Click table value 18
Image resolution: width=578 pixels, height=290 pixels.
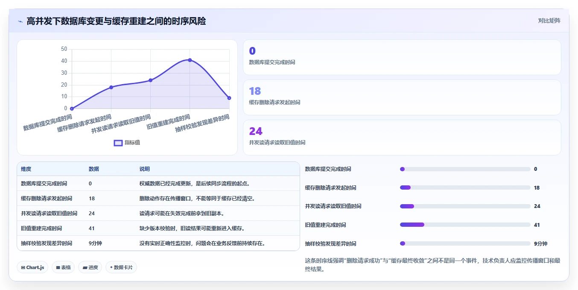tap(92, 198)
